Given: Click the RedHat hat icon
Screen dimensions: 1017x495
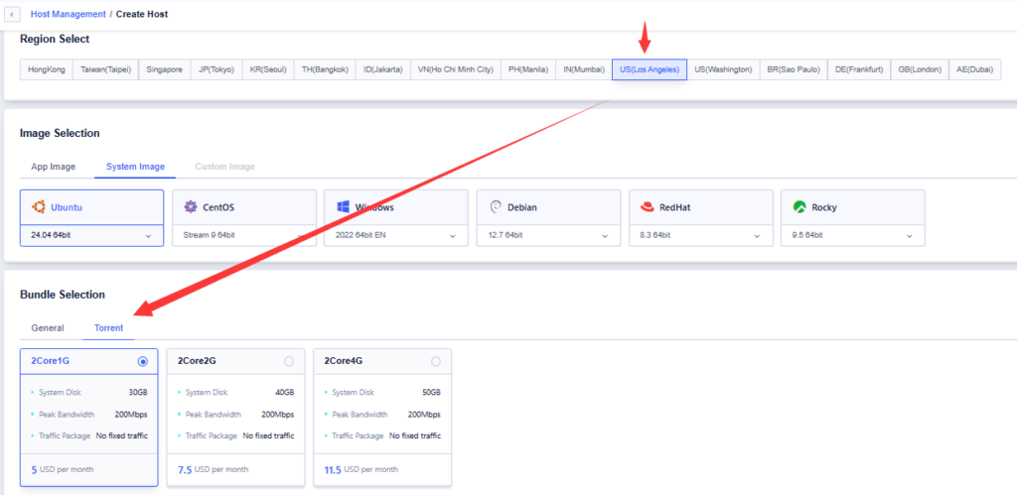Looking at the screenshot, I should coord(648,207).
